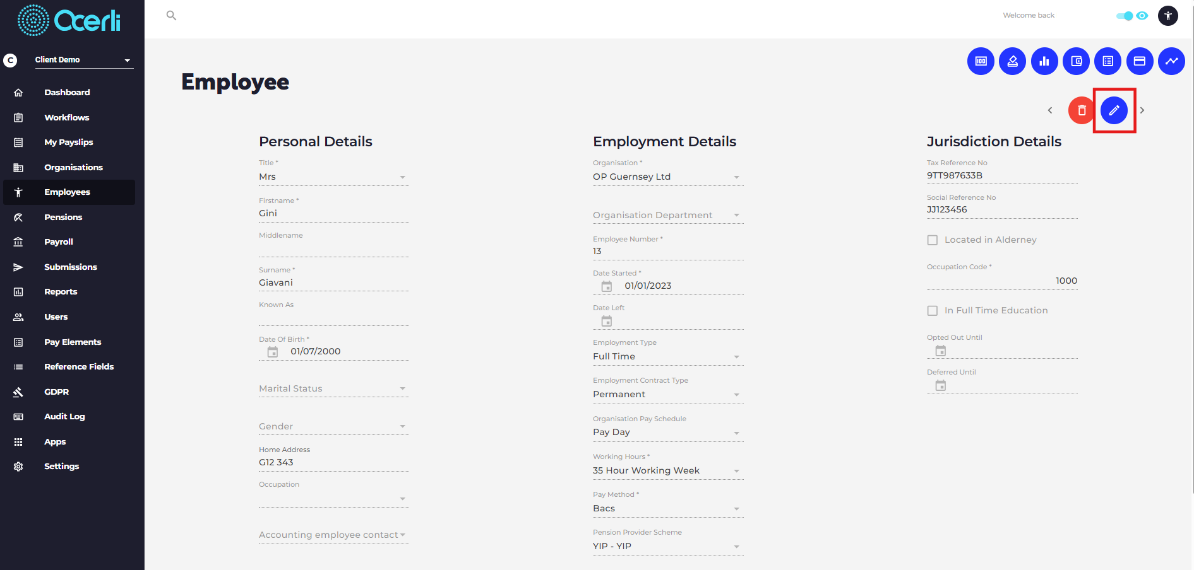This screenshot has width=1194, height=570.
Task: Open the bar chart round button
Action: pyautogui.click(x=1044, y=61)
